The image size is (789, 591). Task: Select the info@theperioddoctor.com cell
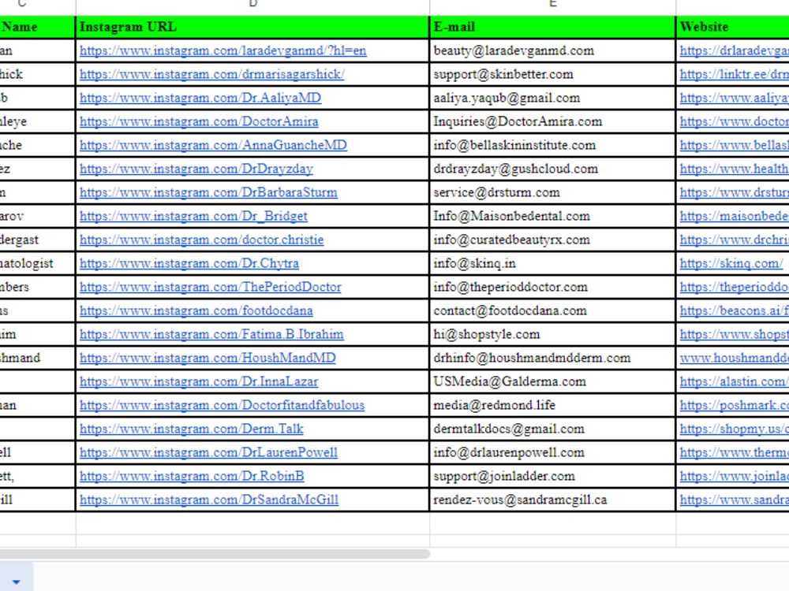coord(552,287)
